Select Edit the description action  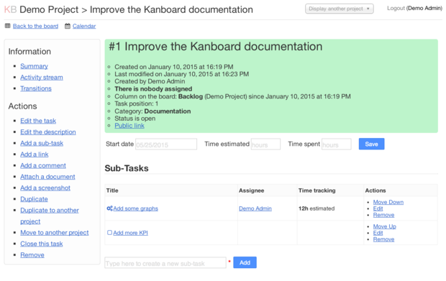[48, 132]
